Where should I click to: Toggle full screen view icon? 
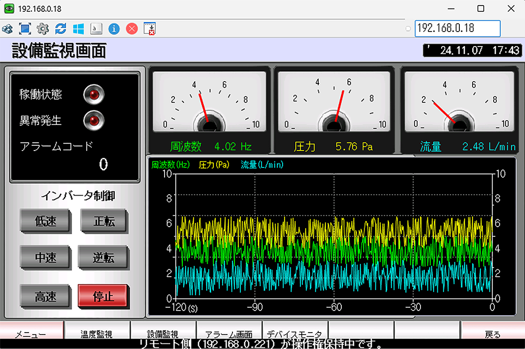[x=25, y=29]
